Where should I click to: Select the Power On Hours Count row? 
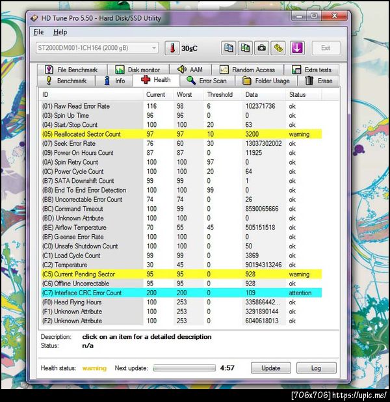181,153
